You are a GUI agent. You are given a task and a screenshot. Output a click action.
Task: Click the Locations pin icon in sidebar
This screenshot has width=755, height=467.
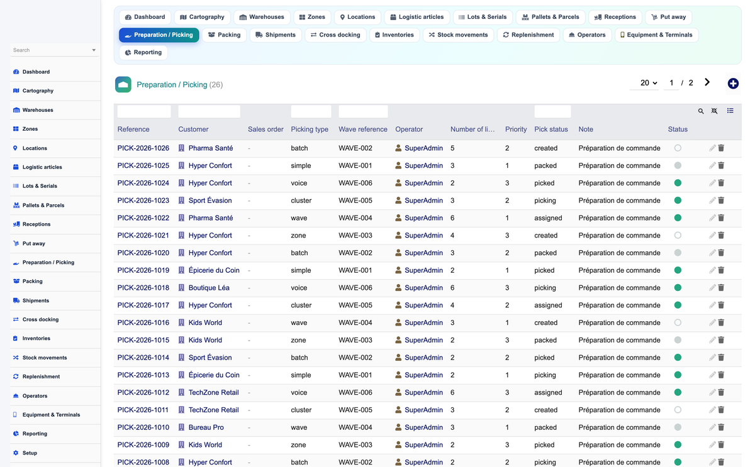coord(16,148)
